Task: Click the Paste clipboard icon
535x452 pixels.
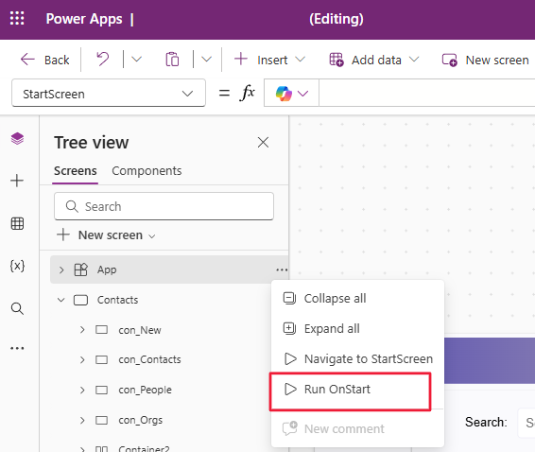Action: 172,60
